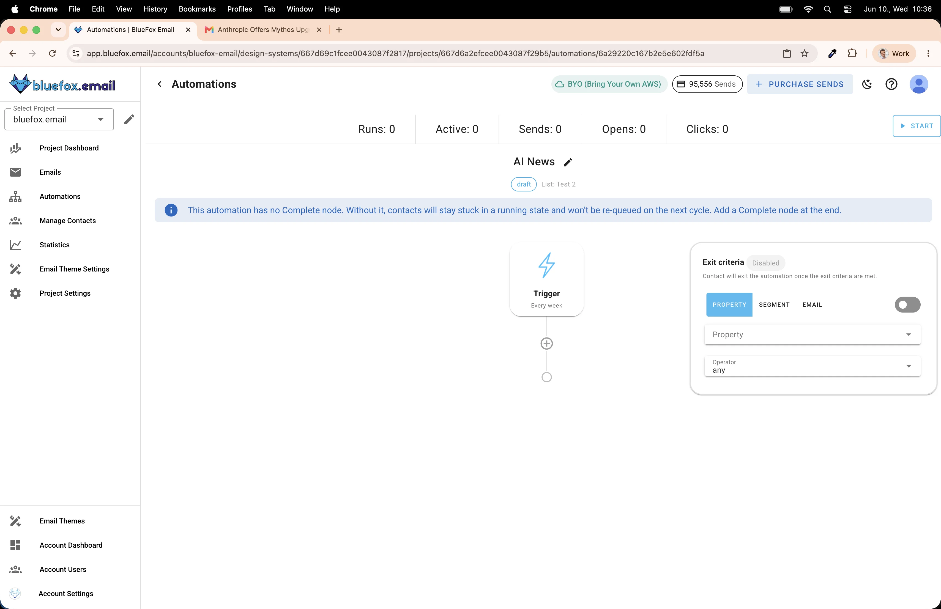Image resolution: width=941 pixels, height=609 pixels.
Task: Click the Trigger lightning bolt node
Action: coord(546,279)
